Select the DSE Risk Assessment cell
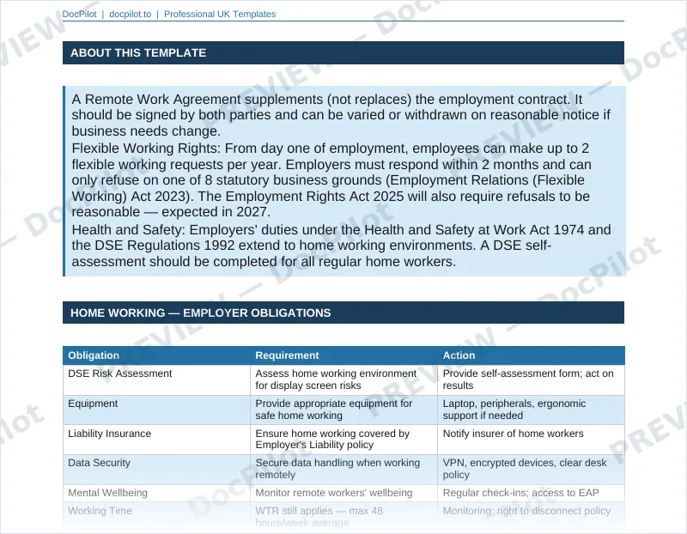Screen dimensions: 687x534 [156, 379]
